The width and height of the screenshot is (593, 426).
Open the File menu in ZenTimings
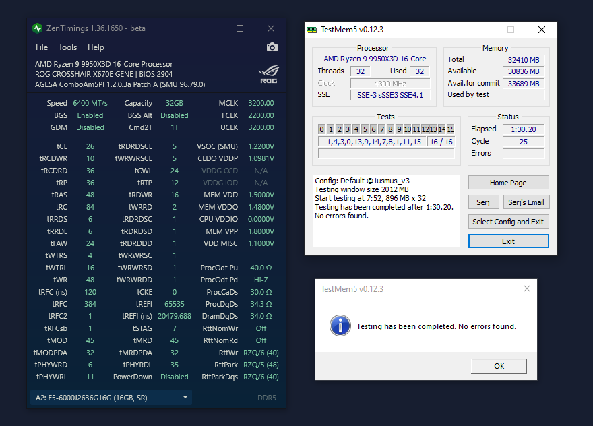pyautogui.click(x=42, y=47)
